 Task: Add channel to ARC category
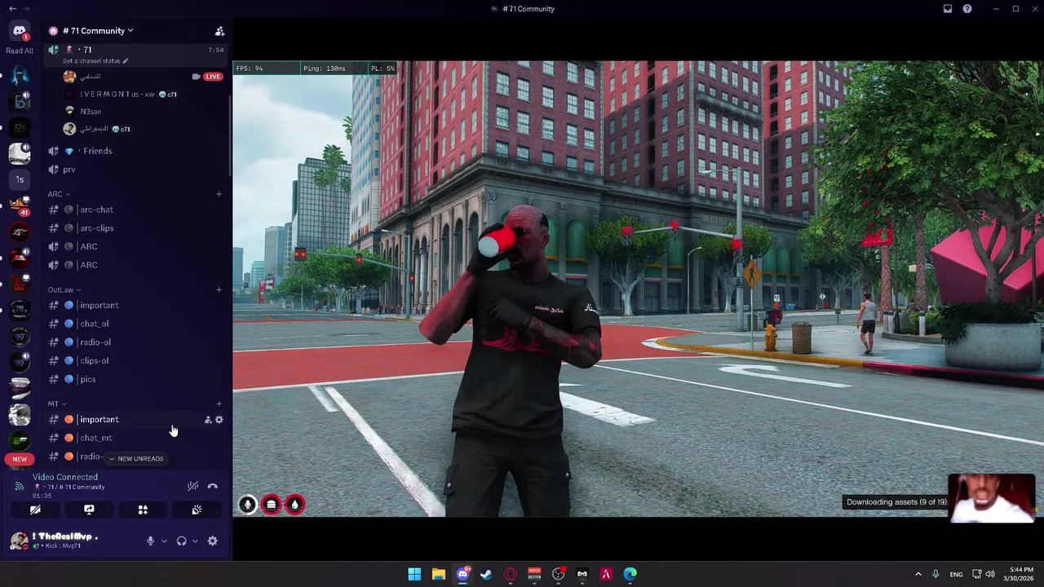pyautogui.click(x=219, y=194)
